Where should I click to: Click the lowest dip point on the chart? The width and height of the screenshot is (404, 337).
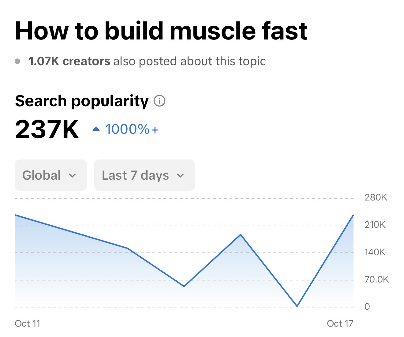[x=297, y=305]
